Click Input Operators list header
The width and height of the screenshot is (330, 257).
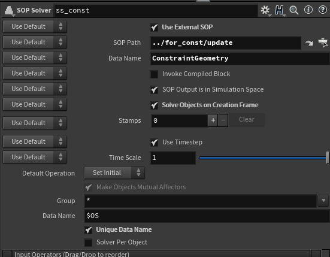tap(161, 254)
